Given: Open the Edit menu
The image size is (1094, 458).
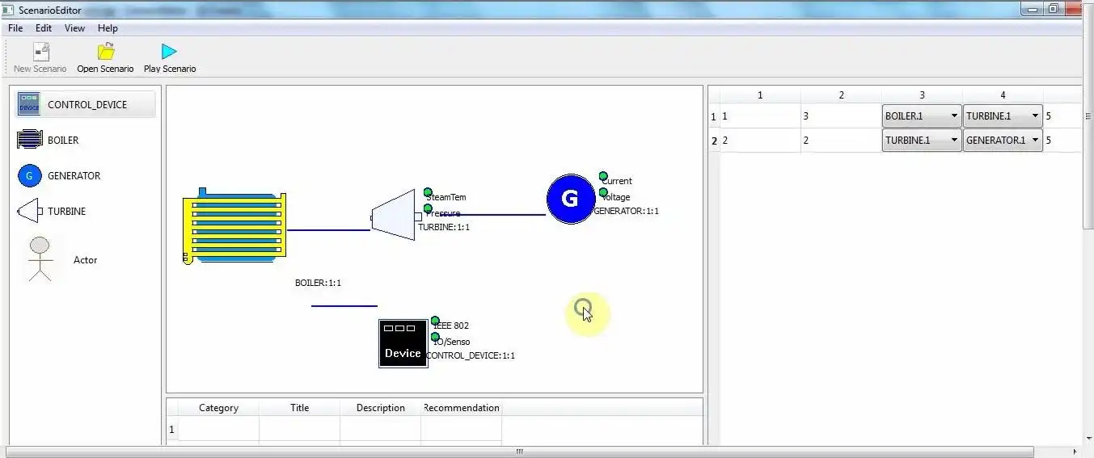Looking at the screenshot, I should tap(44, 28).
